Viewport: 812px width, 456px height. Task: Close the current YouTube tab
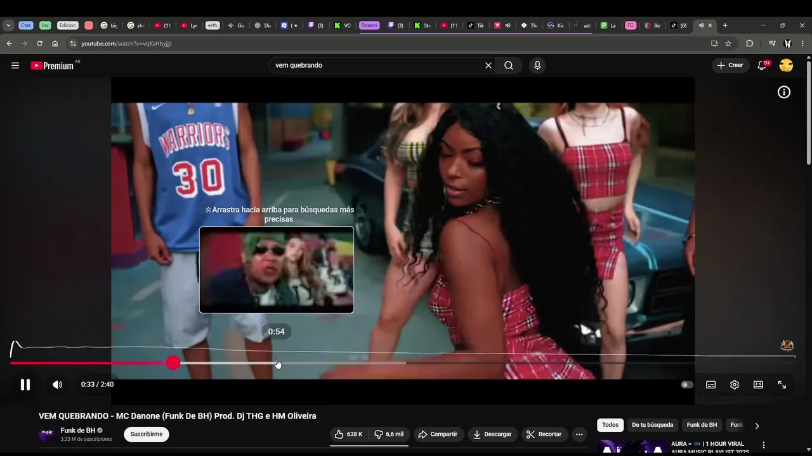point(710,25)
